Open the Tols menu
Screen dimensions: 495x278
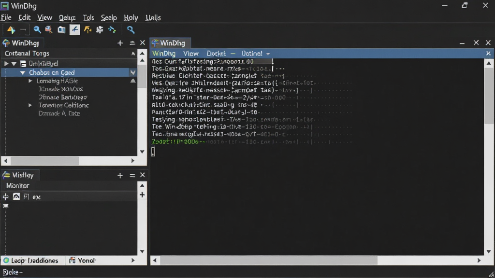click(x=88, y=18)
